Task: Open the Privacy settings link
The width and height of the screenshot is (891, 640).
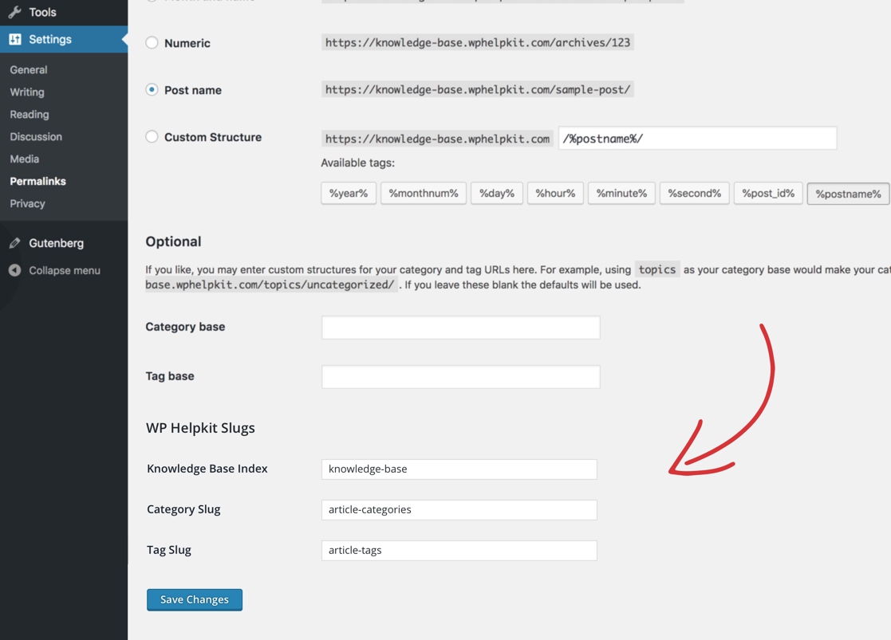Action: (x=27, y=203)
